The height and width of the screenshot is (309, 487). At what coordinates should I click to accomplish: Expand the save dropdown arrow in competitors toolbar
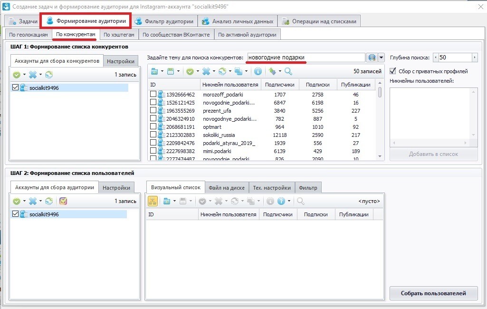[178, 71]
